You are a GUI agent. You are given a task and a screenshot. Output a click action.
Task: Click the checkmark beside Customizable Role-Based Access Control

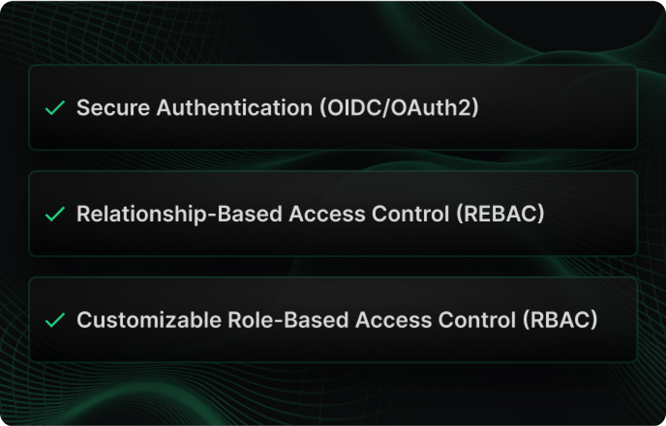point(55,320)
